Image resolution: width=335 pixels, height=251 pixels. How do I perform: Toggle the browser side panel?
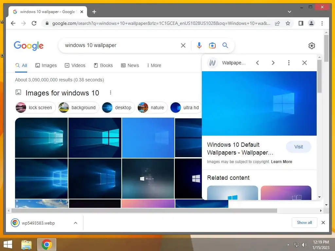(x=301, y=23)
